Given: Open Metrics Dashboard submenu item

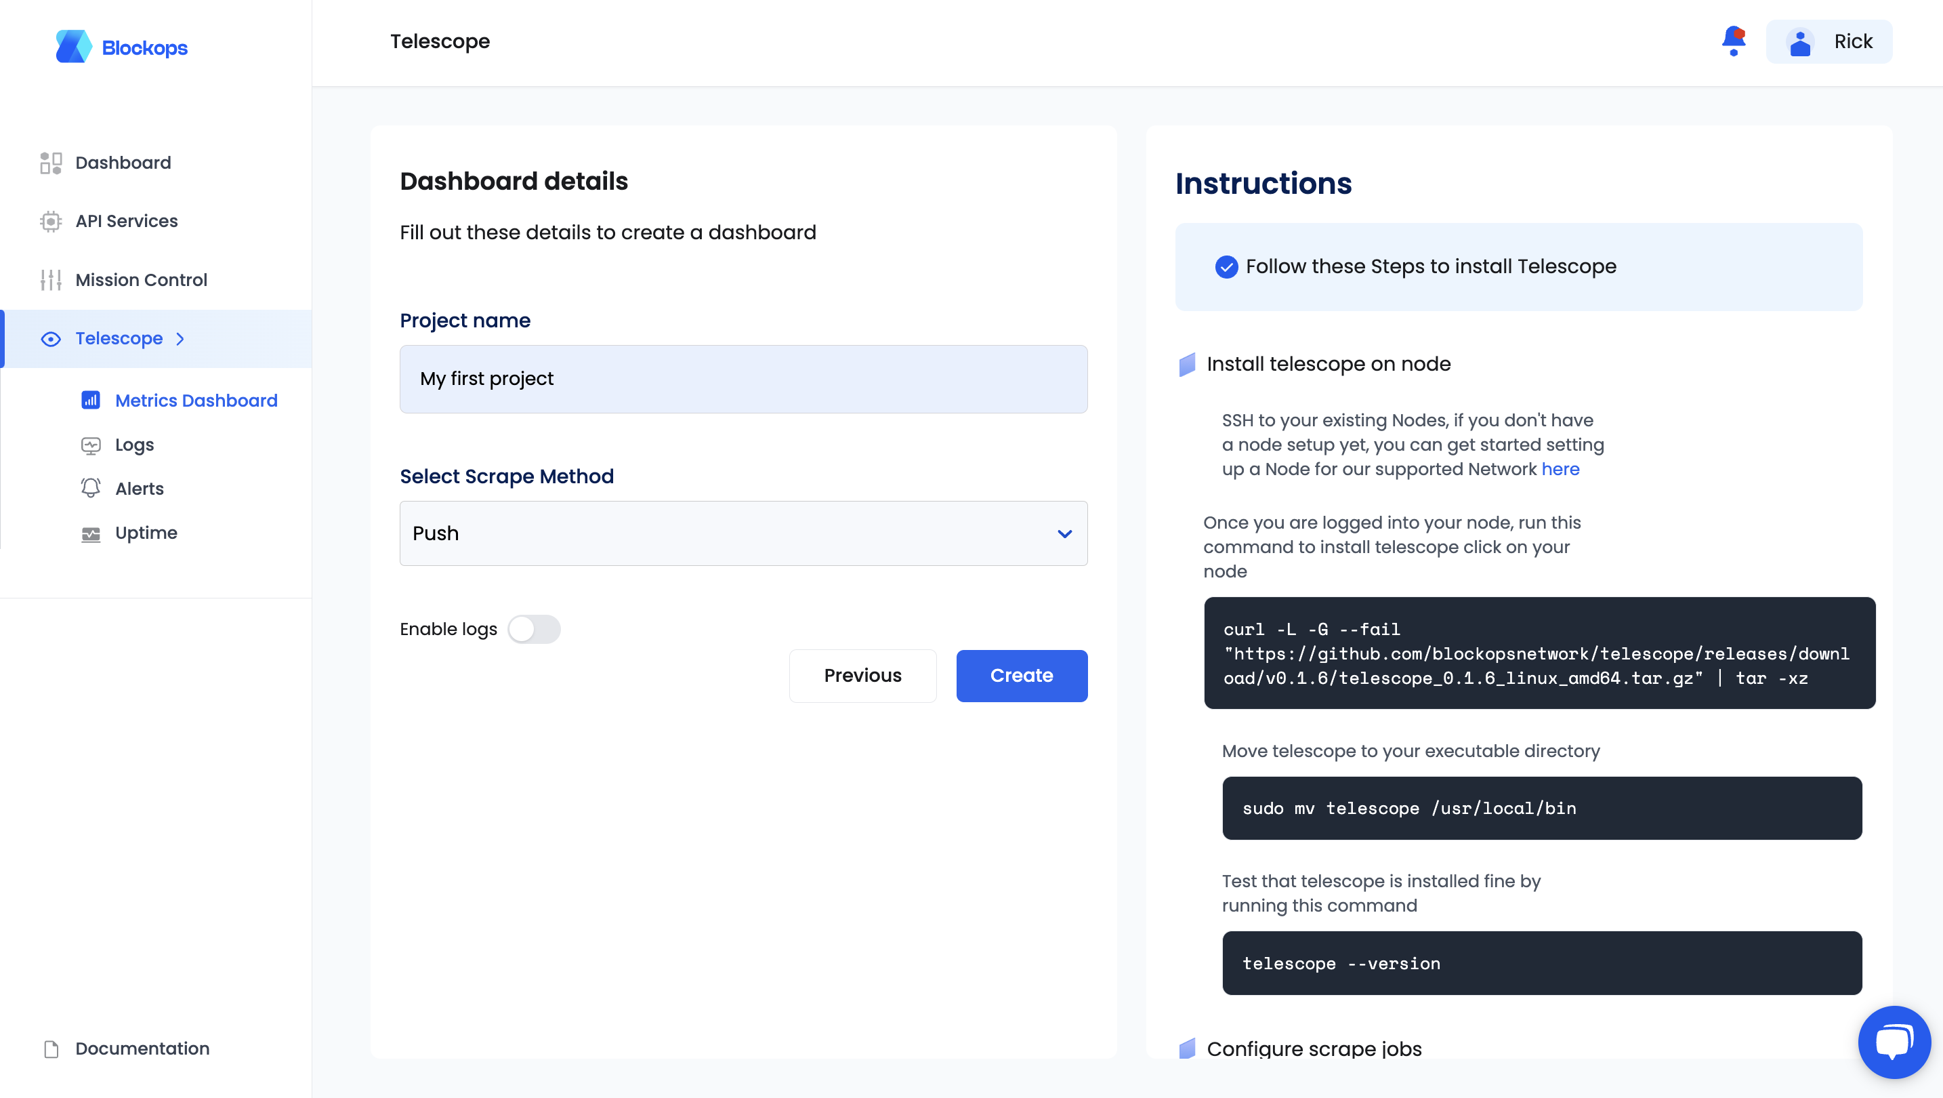Looking at the screenshot, I should pos(196,401).
